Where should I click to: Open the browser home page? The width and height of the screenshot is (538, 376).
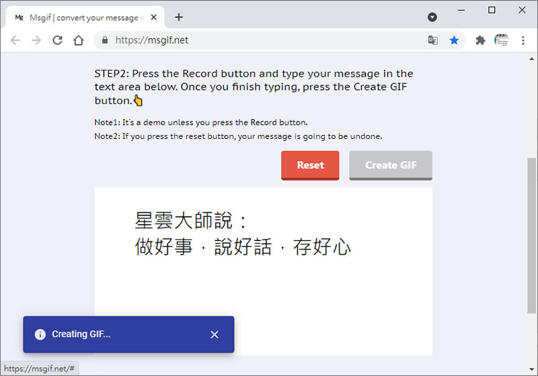pyautogui.click(x=79, y=40)
